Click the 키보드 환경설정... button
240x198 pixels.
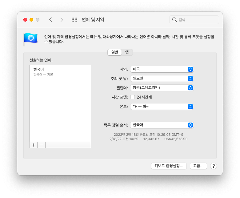click(169, 166)
